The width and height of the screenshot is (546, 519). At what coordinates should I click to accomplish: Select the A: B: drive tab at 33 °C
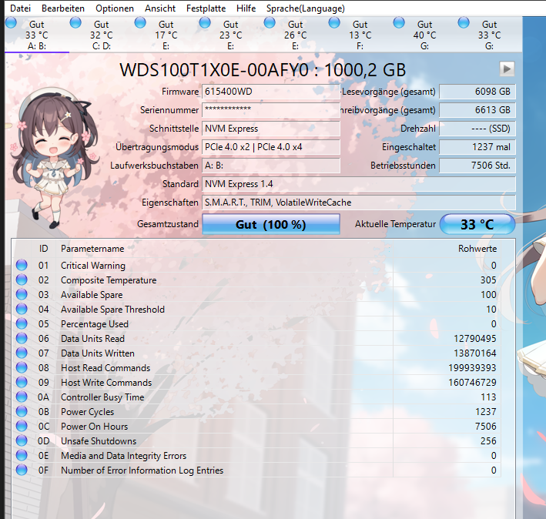pyautogui.click(x=37, y=35)
